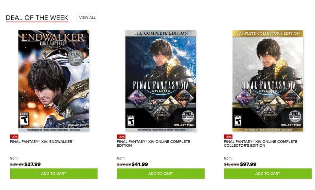Click the Teen ESRB icon on Collector's Edition cover

238,121
